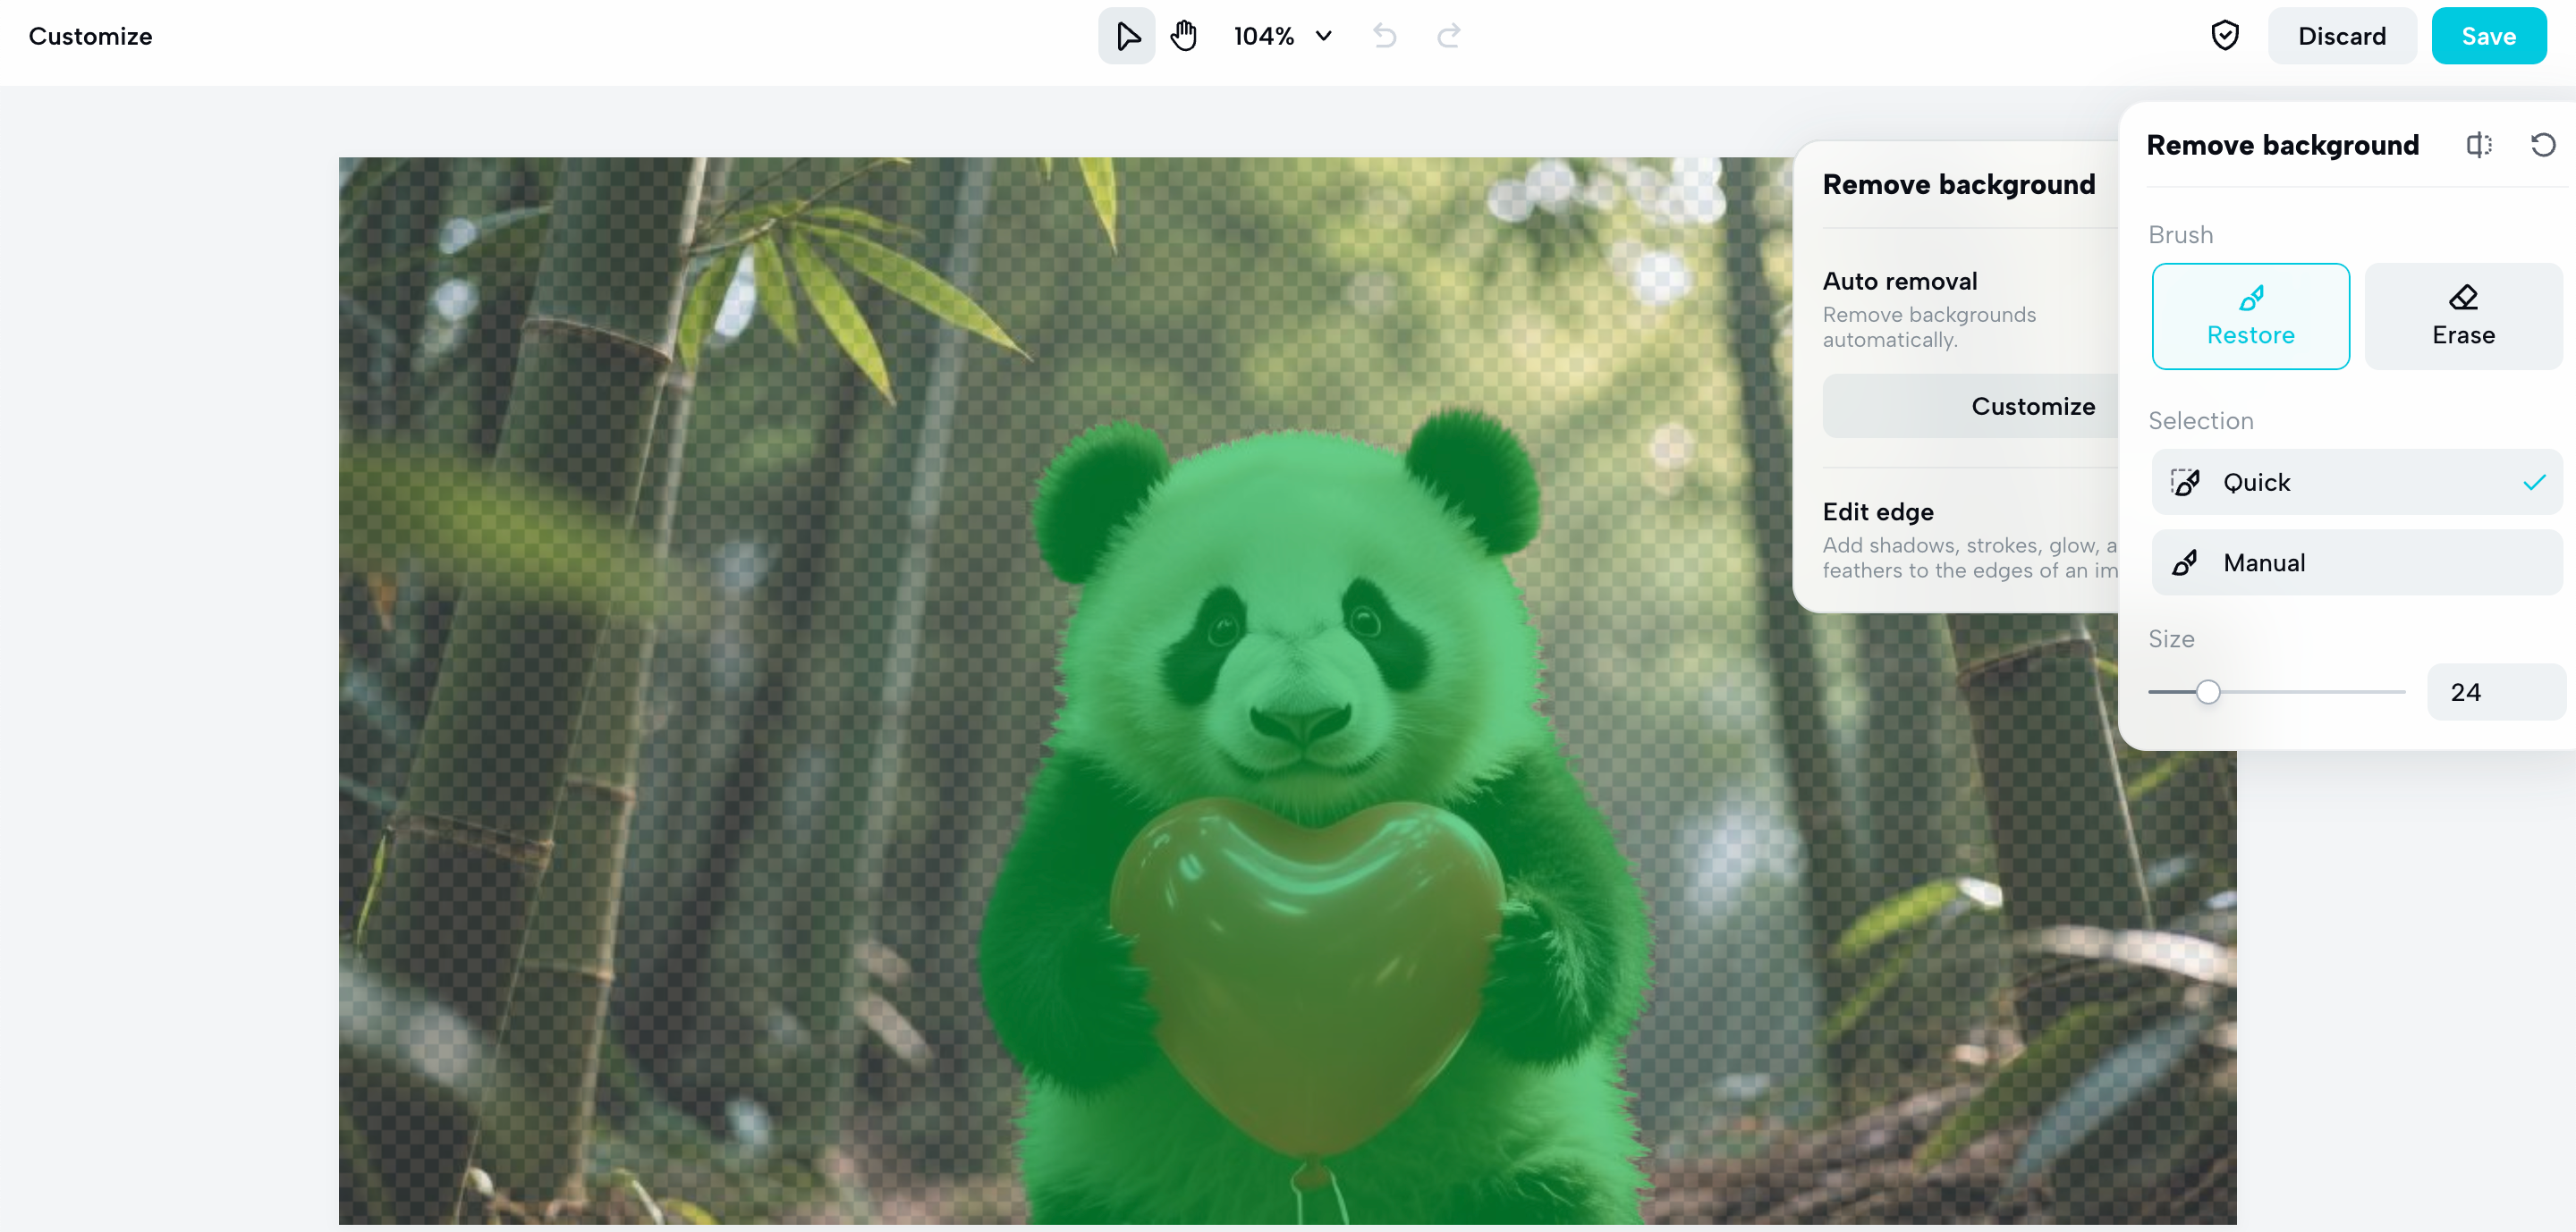Click the Quick selection brush icon

tap(2185, 483)
